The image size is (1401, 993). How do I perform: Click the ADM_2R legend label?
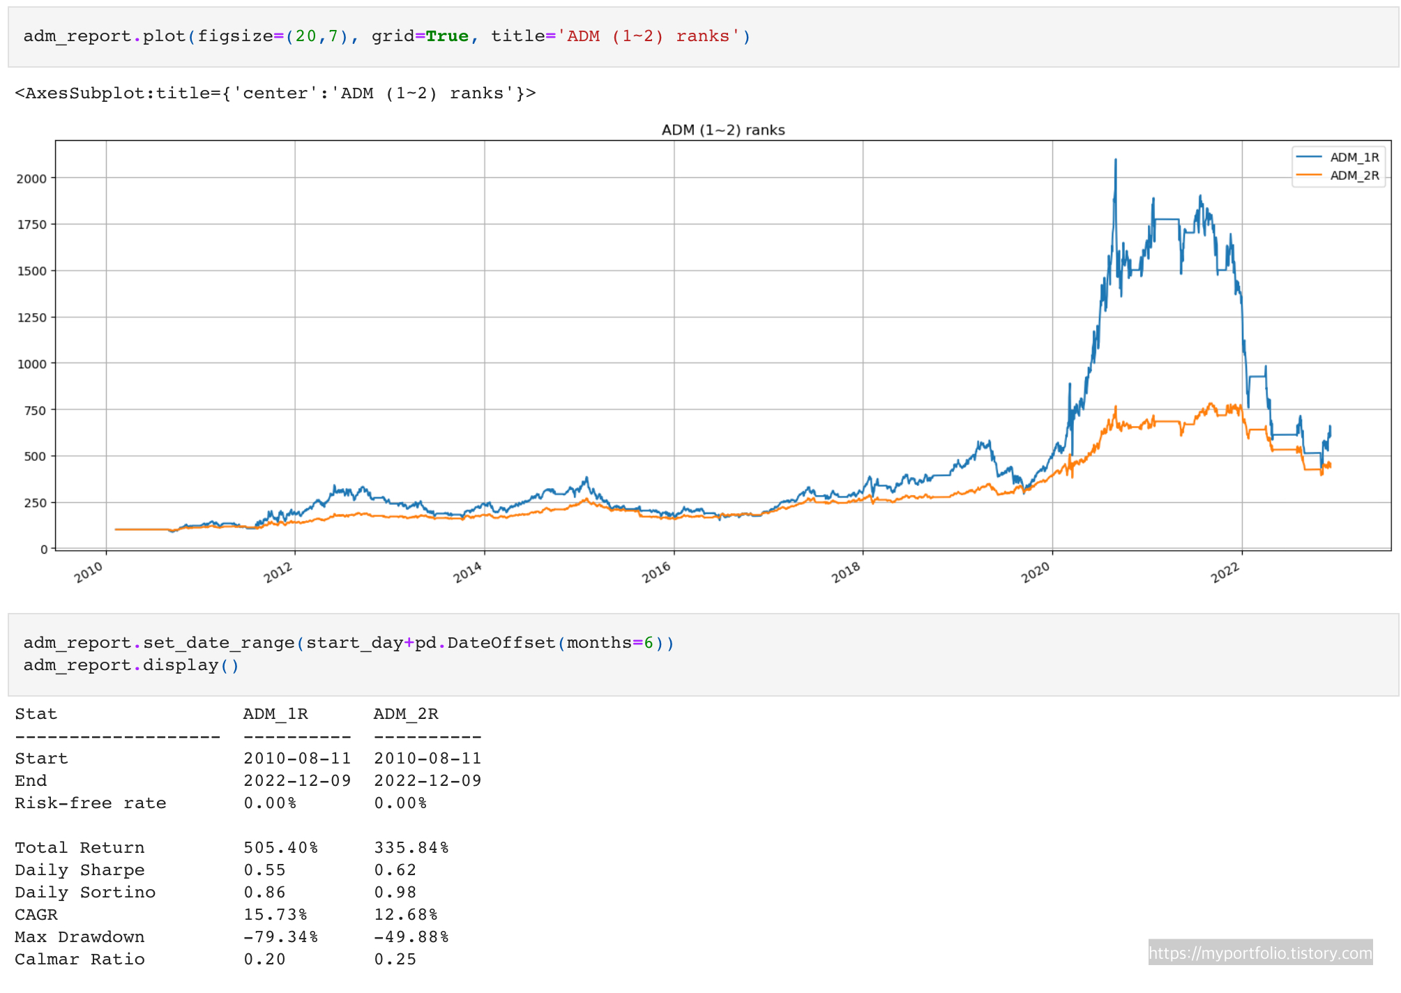[x=1354, y=176]
